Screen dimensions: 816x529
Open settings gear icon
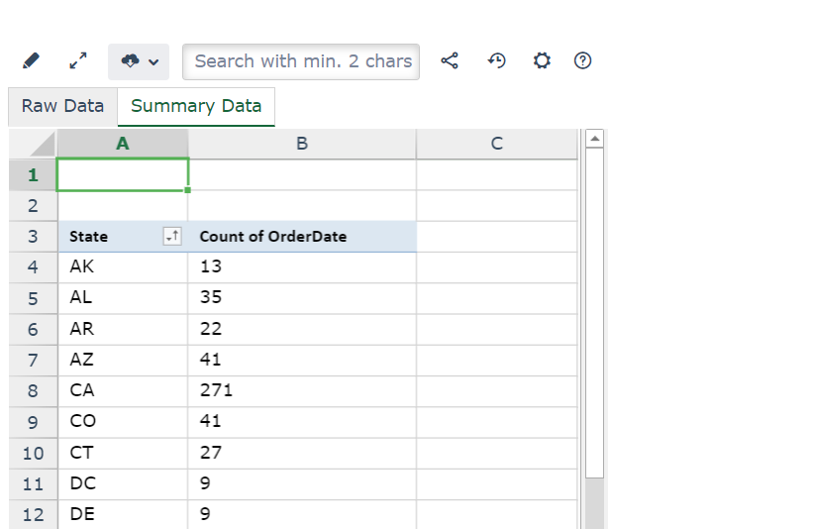(x=542, y=60)
